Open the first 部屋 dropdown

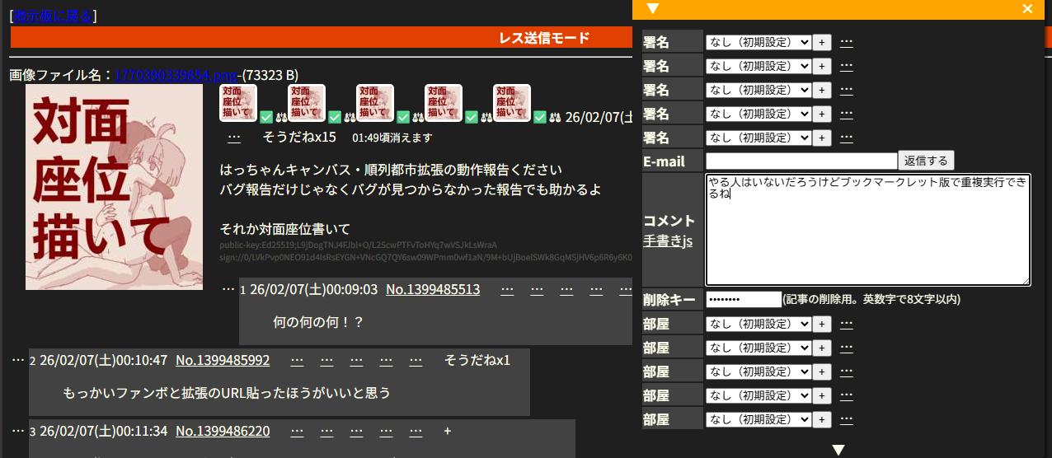click(758, 324)
